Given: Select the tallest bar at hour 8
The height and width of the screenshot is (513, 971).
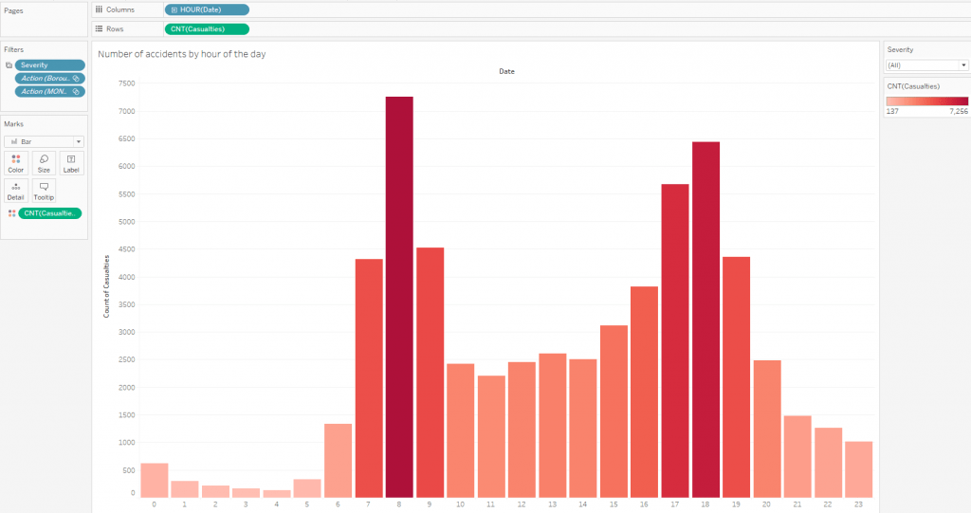Looking at the screenshot, I should point(399,296).
